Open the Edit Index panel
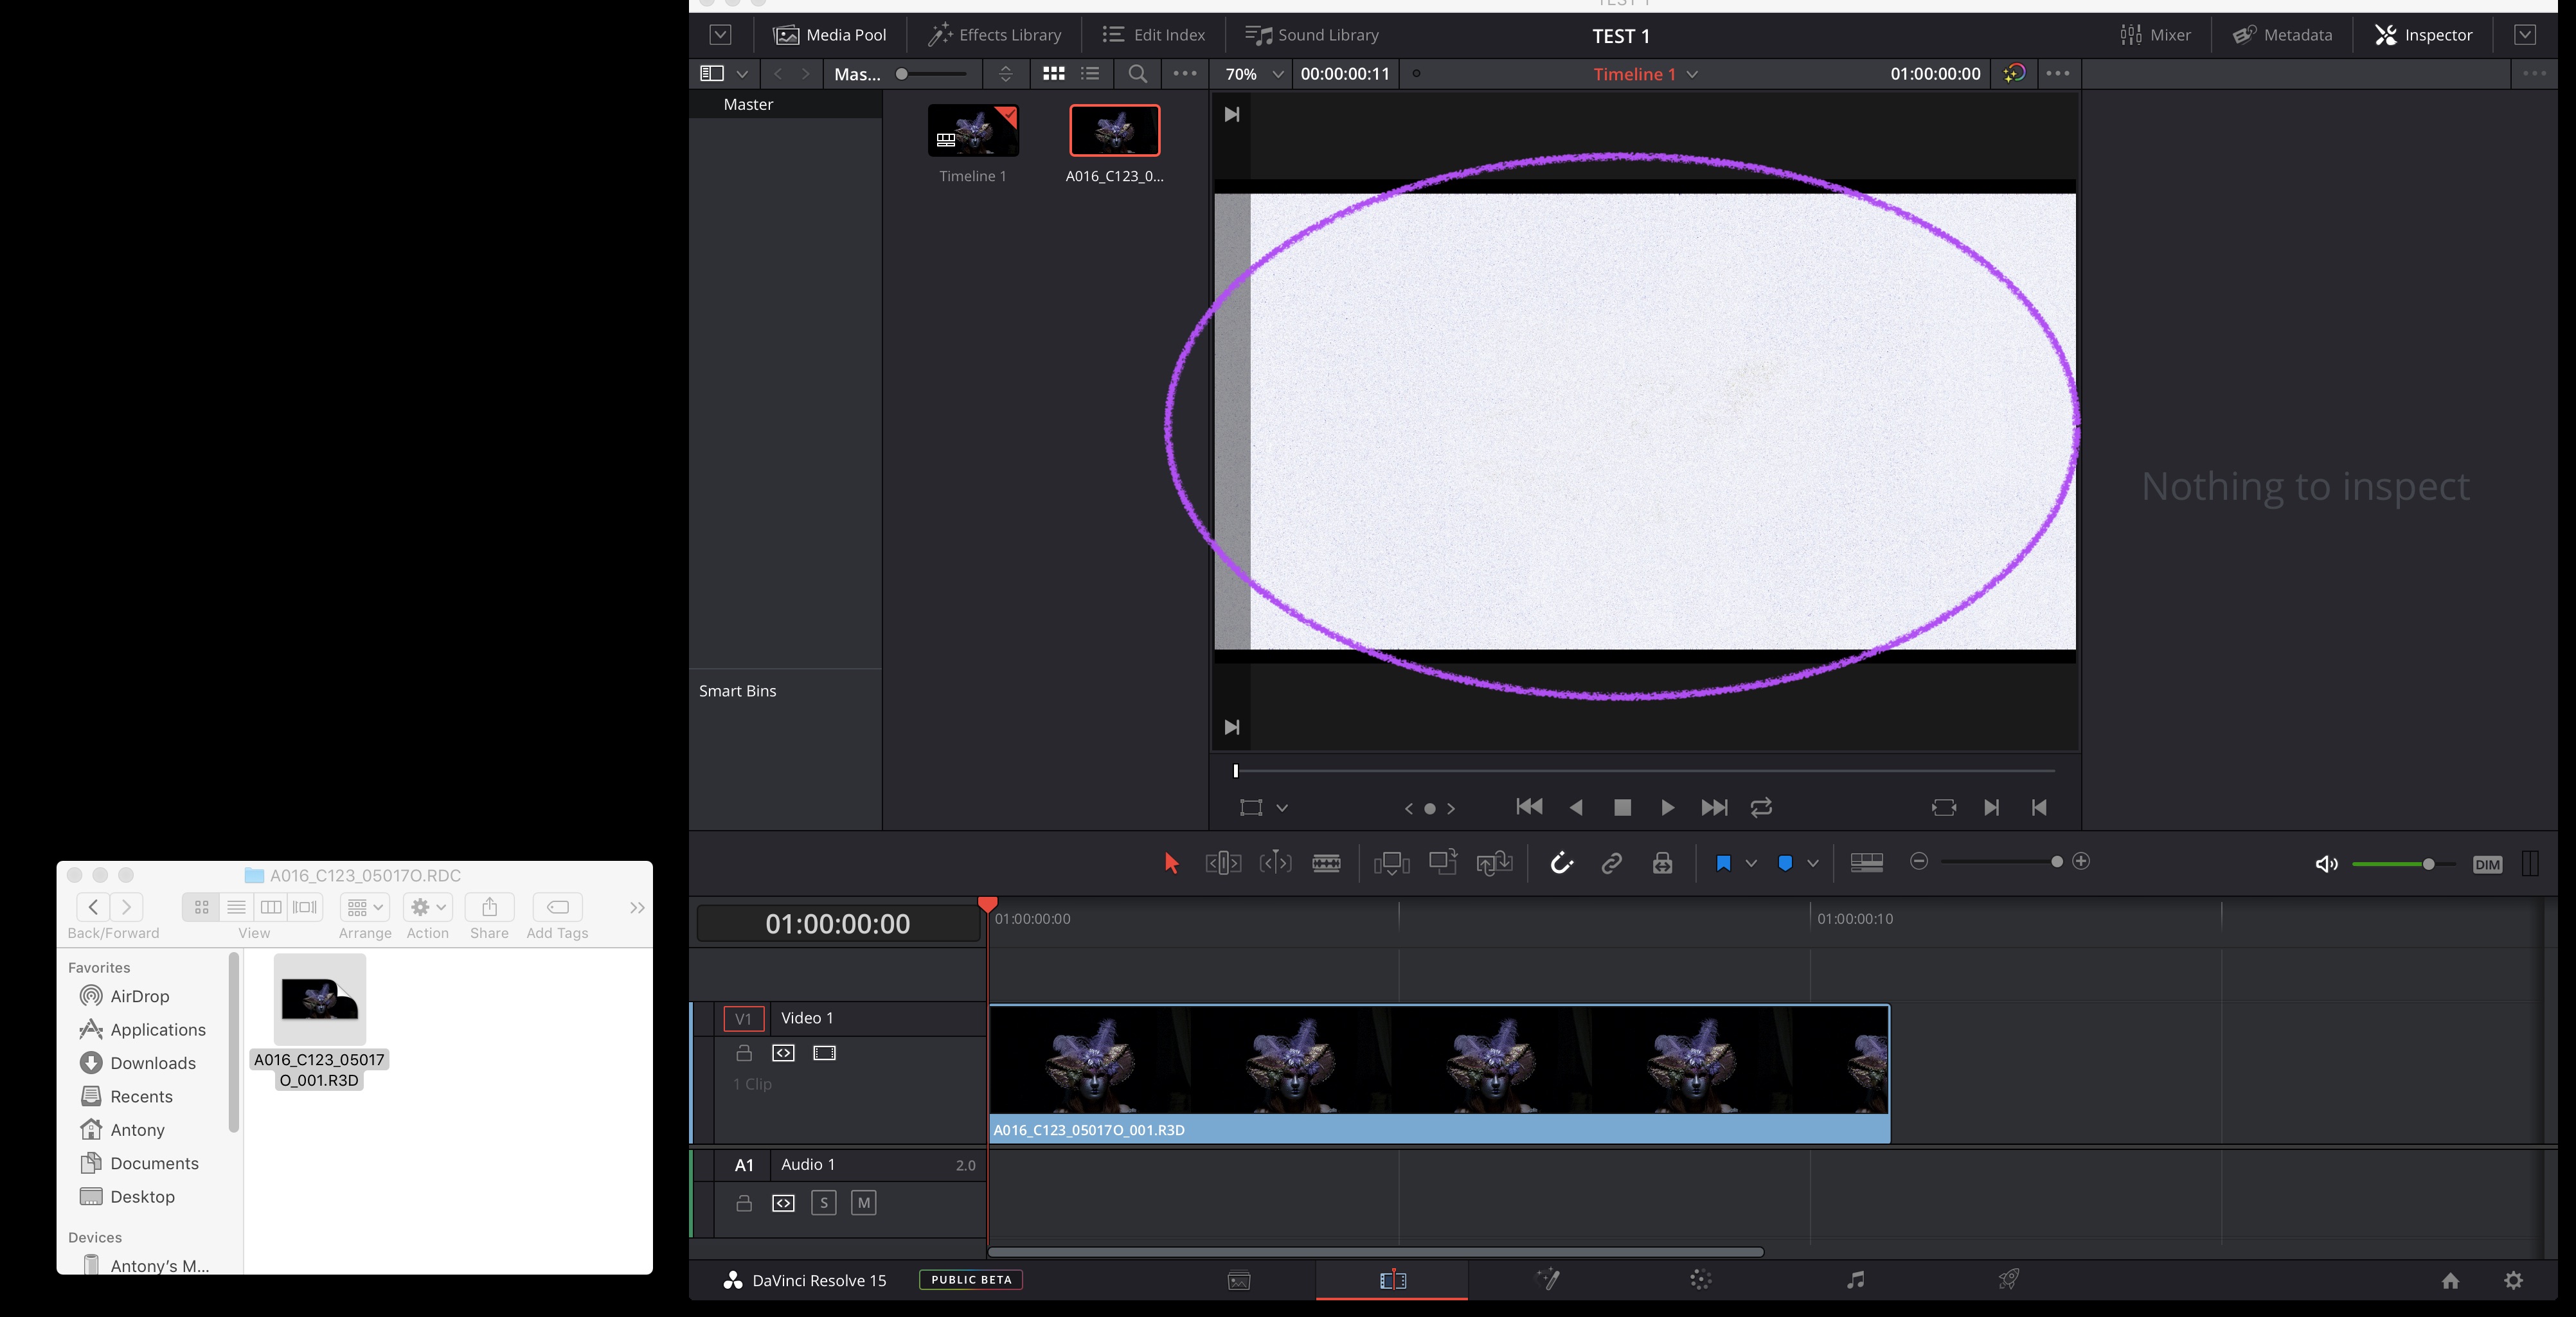Viewport: 2576px width, 1317px height. [1153, 35]
